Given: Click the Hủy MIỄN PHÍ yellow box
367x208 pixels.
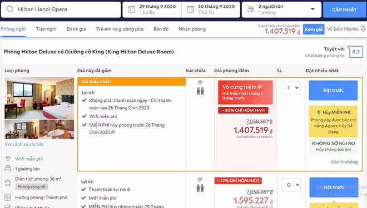Looking at the screenshot, I should point(333,122).
